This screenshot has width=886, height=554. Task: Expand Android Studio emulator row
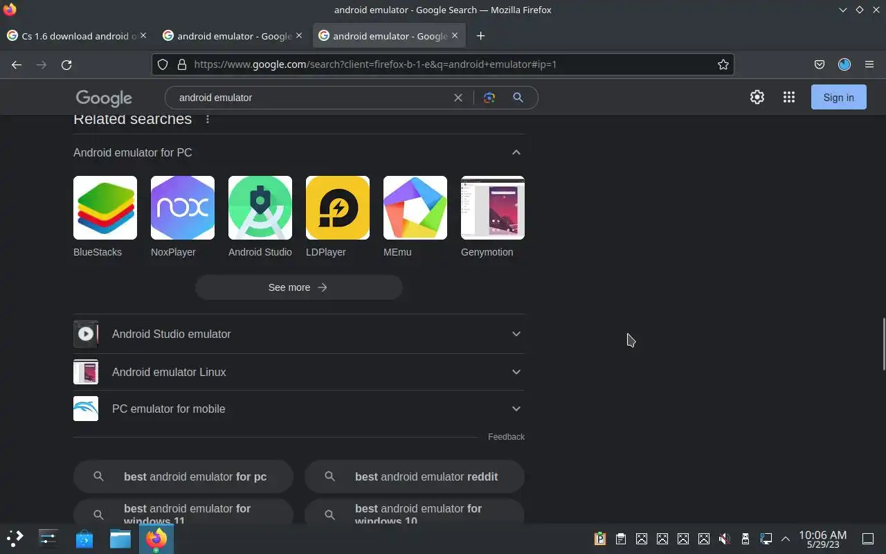click(299, 334)
